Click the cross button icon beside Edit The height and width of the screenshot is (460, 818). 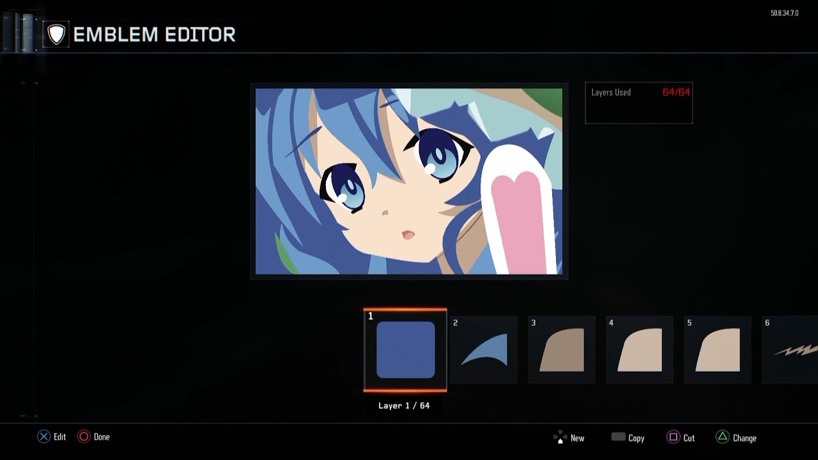(x=43, y=437)
